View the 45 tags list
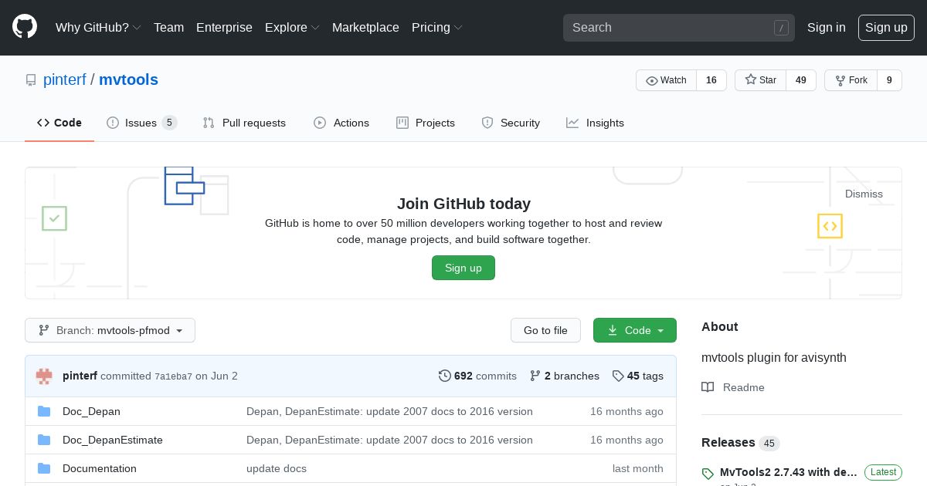927x486 pixels. coord(638,376)
